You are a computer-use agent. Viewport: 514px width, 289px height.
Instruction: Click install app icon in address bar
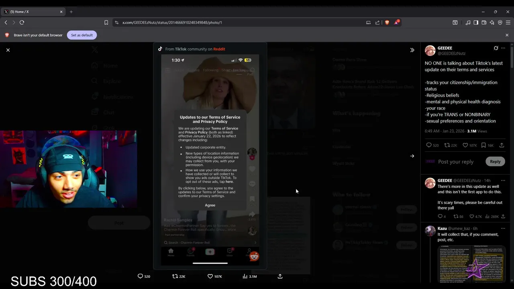coord(368,22)
